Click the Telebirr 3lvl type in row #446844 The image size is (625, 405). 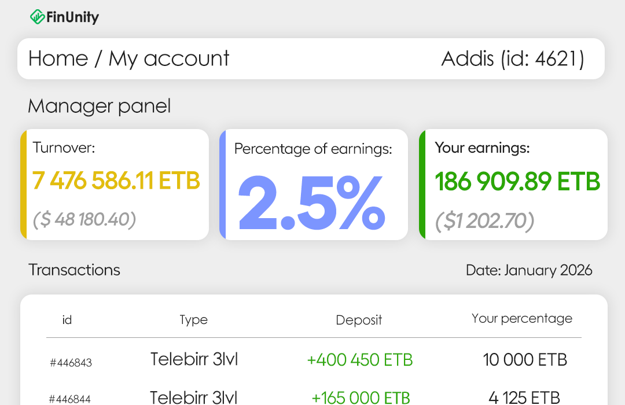tap(193, 397)
